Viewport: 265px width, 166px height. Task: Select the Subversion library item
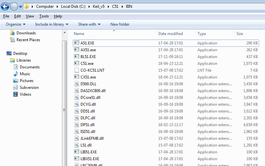tap(29, 88)
